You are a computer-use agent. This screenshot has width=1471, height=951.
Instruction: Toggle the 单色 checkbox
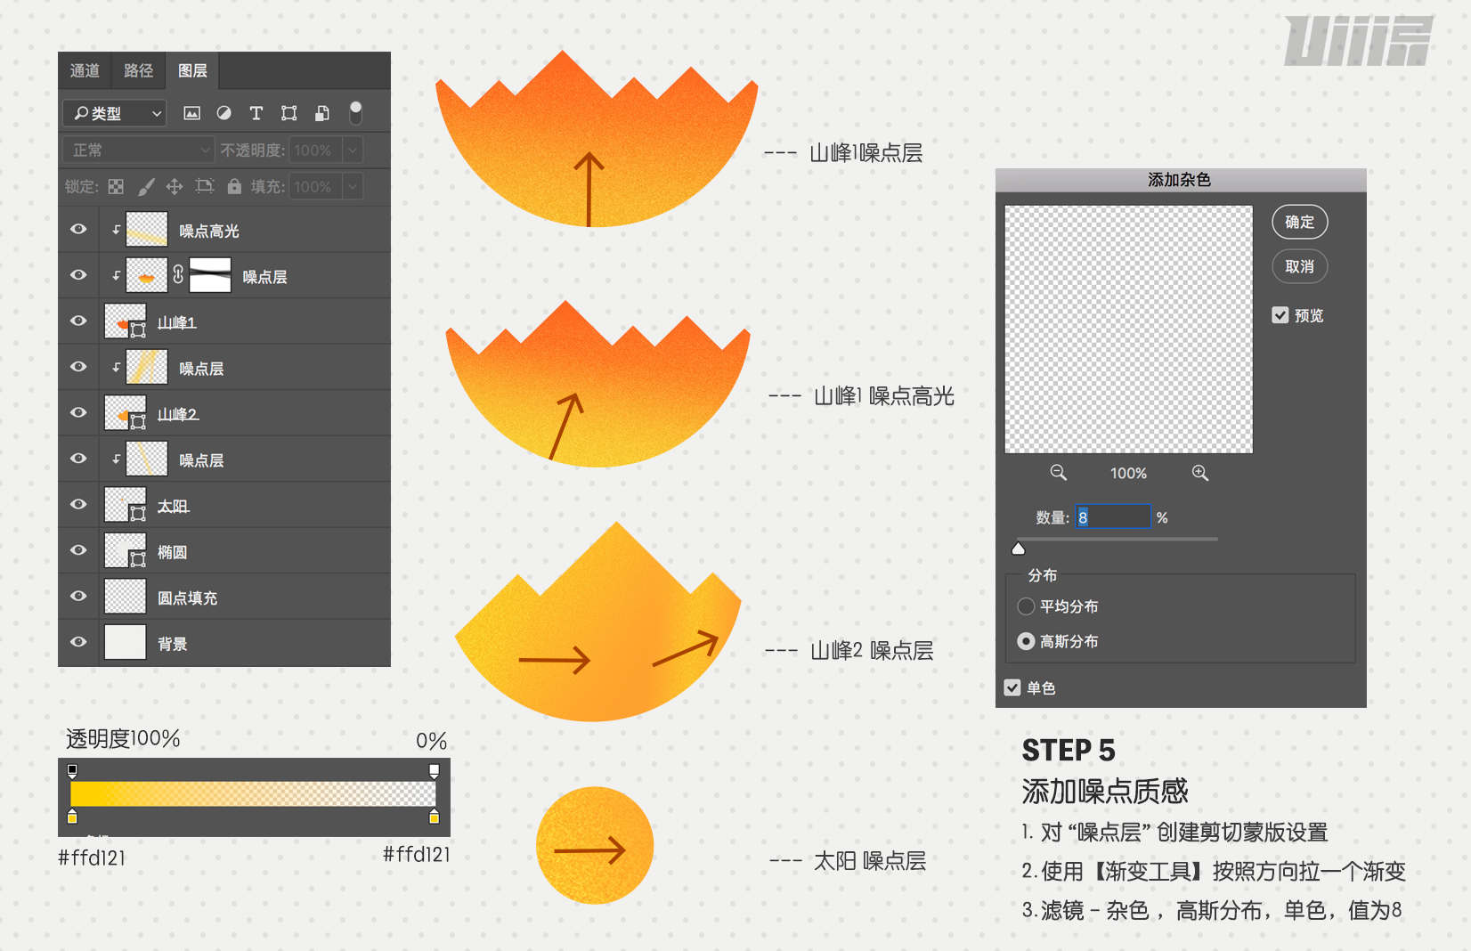click(1012, 687)
